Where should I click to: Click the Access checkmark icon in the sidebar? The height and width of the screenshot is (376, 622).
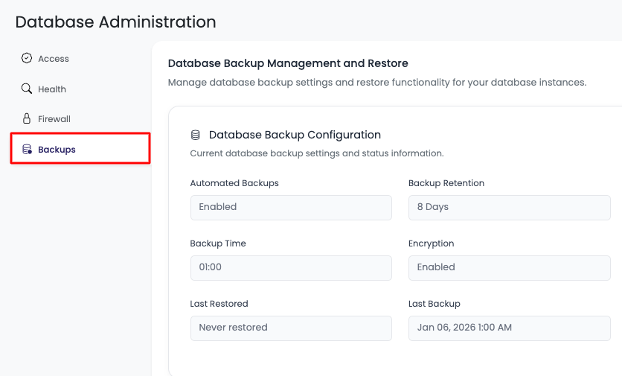coord(27,58)
